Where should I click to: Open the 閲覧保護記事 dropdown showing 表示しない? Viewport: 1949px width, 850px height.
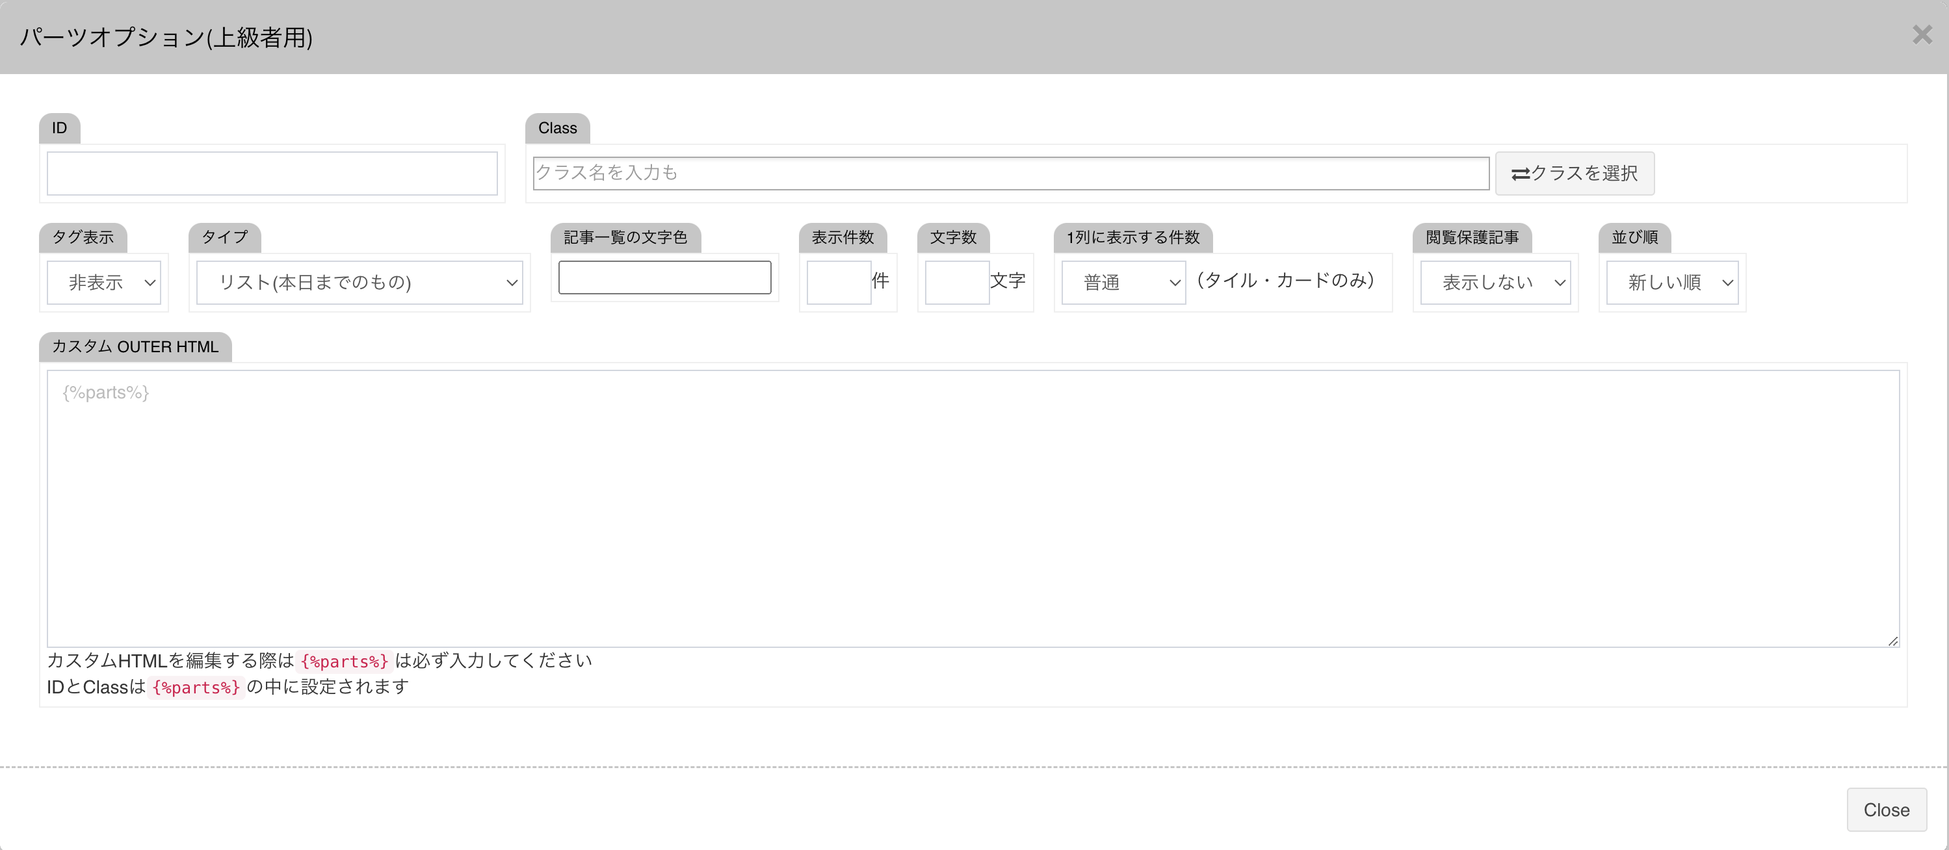tap(1496, 282)
